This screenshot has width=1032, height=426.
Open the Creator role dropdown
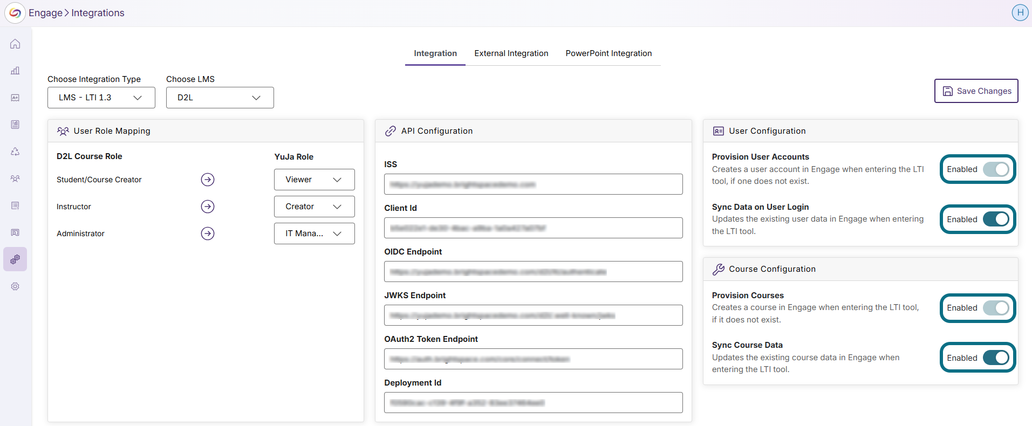click(x=315, y=207)
